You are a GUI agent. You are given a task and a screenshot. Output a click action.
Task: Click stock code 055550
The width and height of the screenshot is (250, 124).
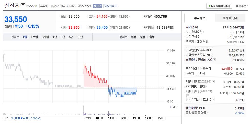[x=32, y=6]
